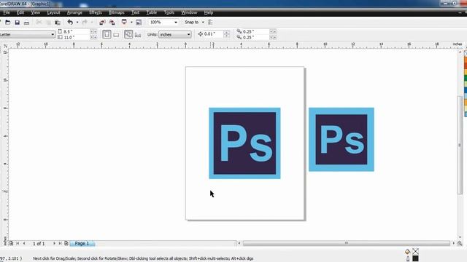This screenshot has width=467, height=262.
Task: Click the Save disk icon
Action: tap(18, 23)
